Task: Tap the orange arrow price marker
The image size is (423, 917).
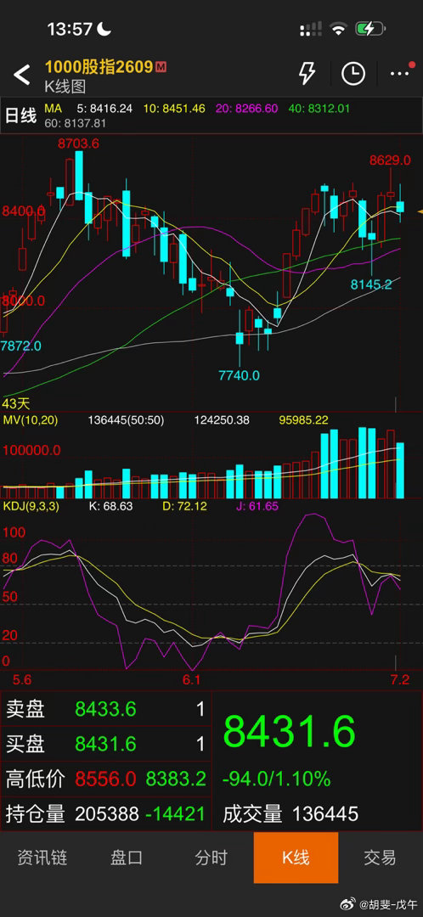Action: (420, 211)
